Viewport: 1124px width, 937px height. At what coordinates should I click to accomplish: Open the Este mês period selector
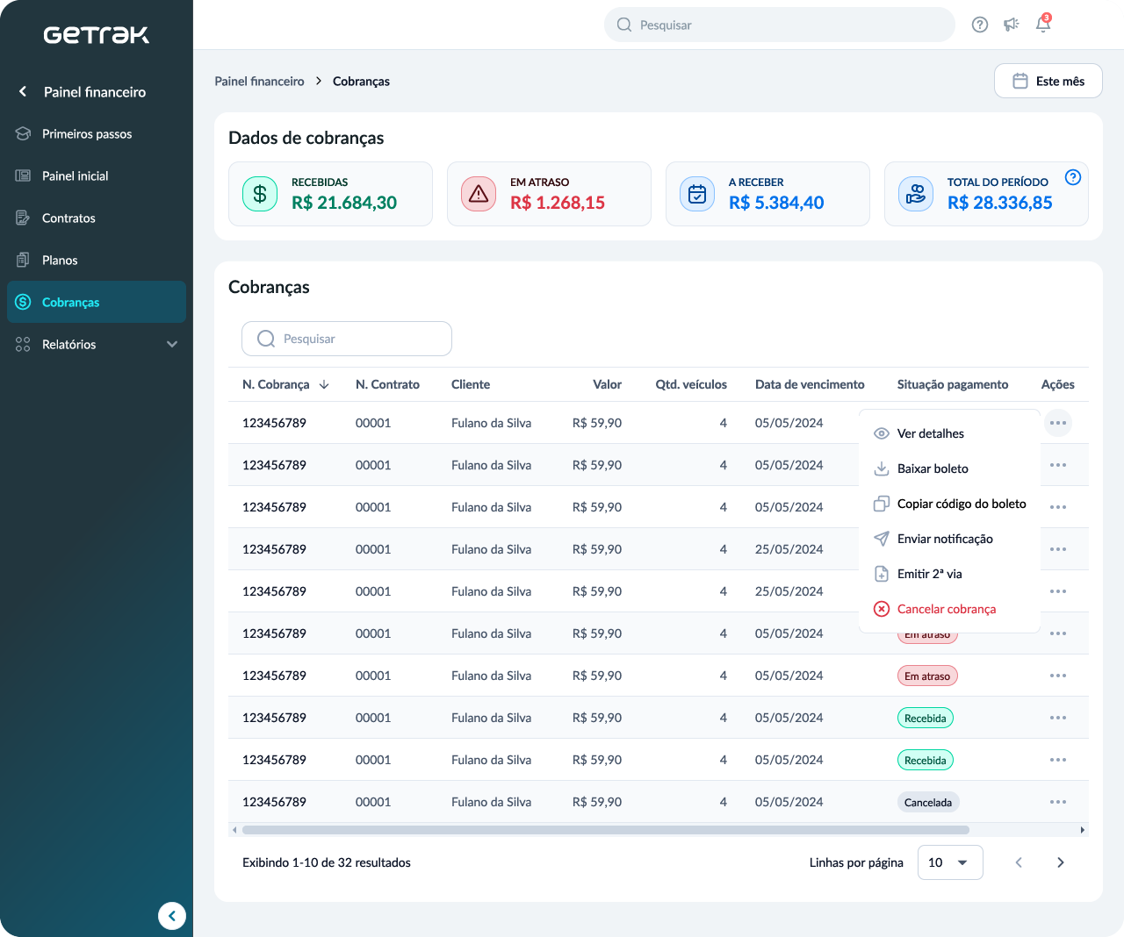click(x=1048, y=81)
